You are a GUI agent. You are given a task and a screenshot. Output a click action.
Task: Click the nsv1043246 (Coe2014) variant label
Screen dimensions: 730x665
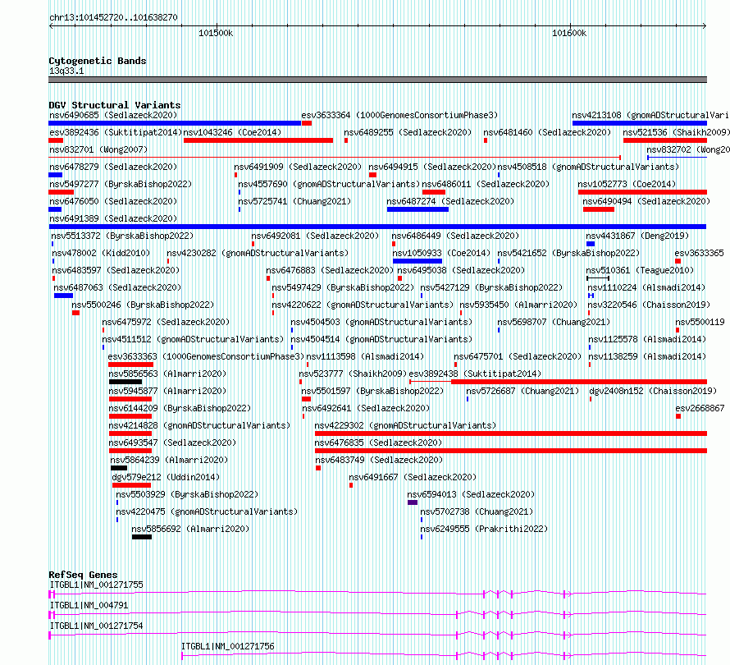(232, 132)
